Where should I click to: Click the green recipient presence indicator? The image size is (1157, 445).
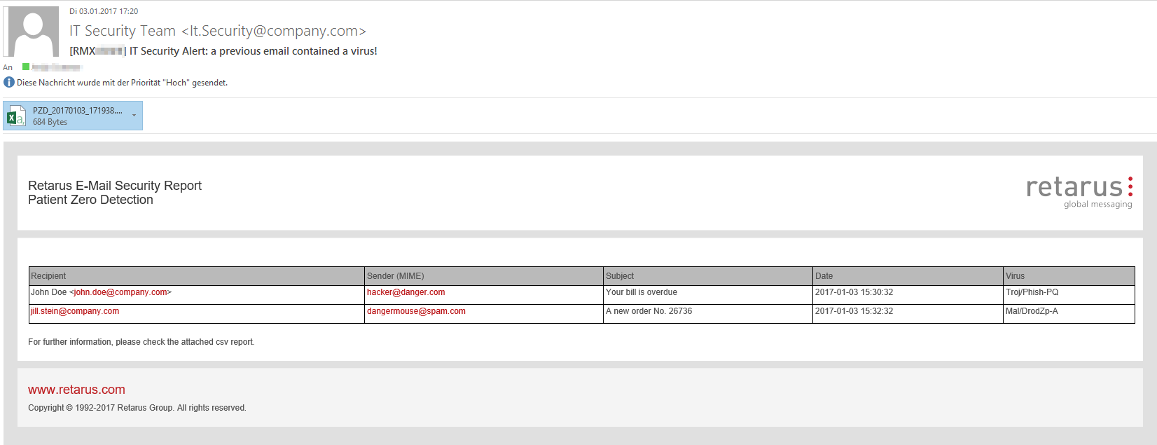point(26,67)
